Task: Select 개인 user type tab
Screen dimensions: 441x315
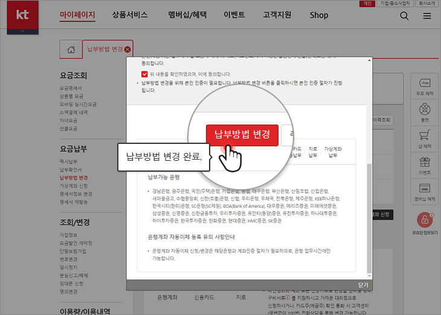Action: (x=367, y=4)
